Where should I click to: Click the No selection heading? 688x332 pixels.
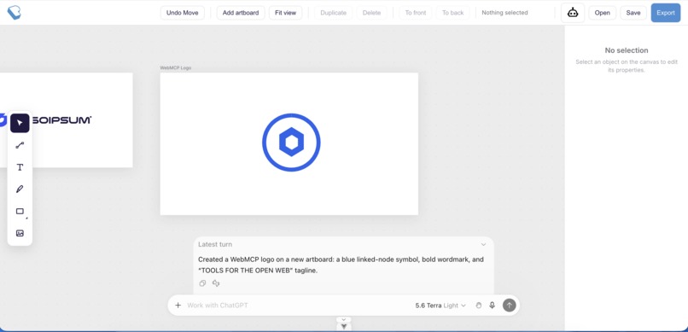[627, 50]
